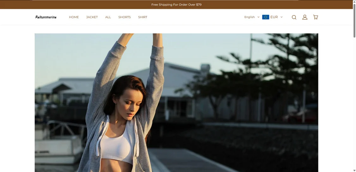Open the SHIRT category
This screenshot has height=172, width=356.
(143, 17)
